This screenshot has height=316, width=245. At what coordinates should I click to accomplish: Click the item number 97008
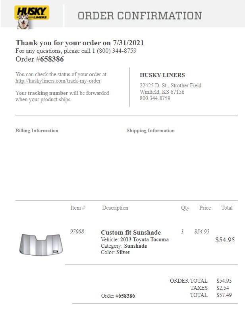(77, 231)
